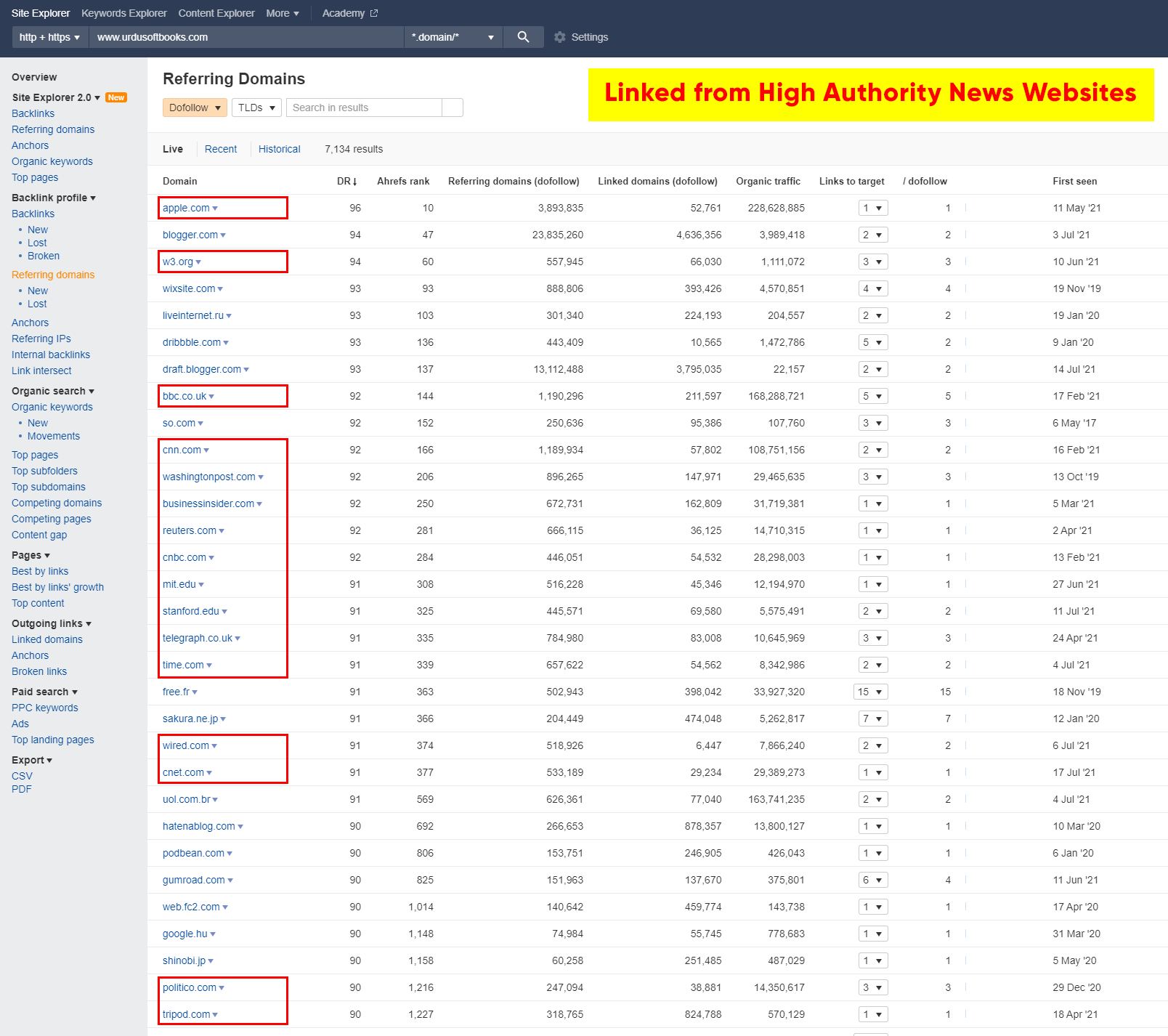The height and width of the screenshot is (1036, 1168).
Task: Collapse the Organic search section
Action: pyautogui.click(x=53, y=391)
